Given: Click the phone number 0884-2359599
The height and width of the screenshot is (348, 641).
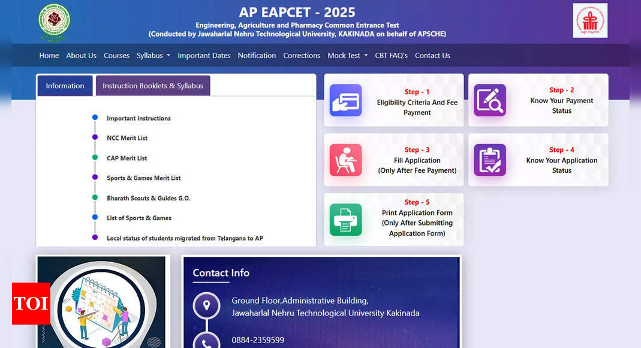Looking at the screenshot, I should tap(258, 340).
